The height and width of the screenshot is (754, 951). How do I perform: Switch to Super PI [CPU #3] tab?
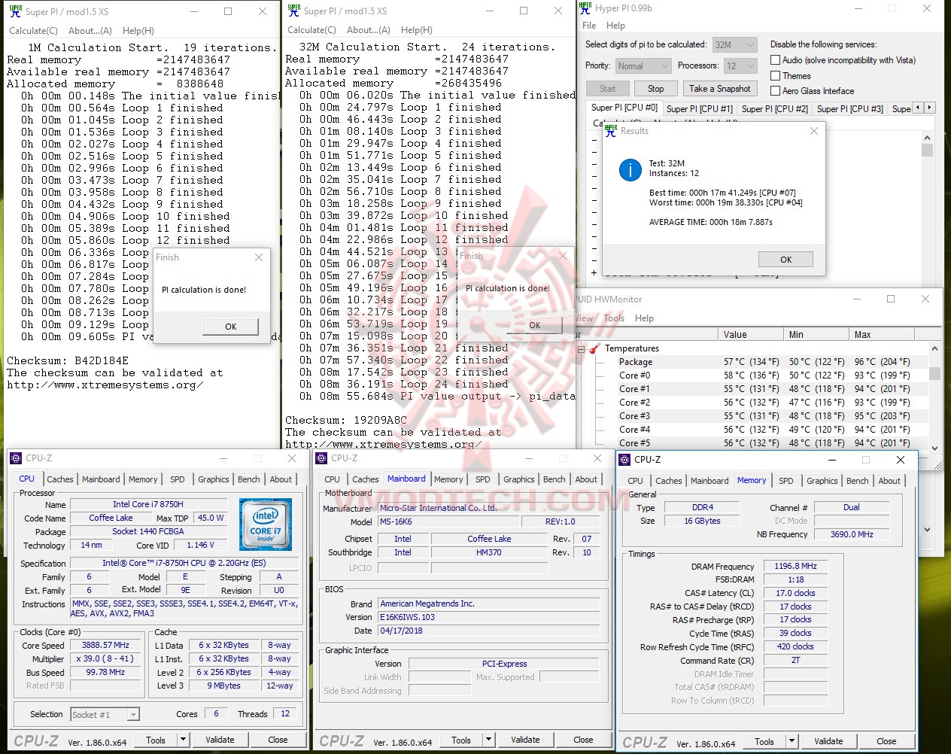(849, 109)
